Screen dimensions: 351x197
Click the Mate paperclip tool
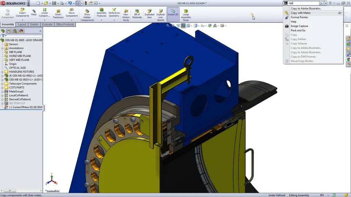[34, 13]
